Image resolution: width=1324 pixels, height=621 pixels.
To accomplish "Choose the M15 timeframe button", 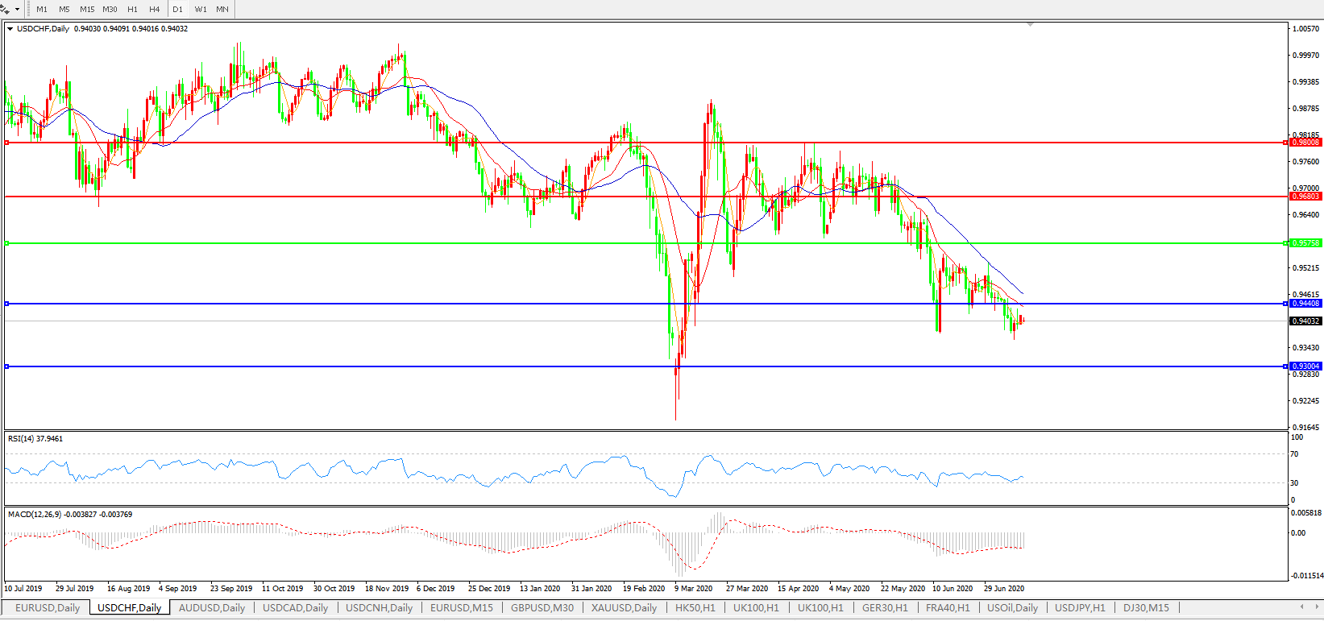I will [x=87, y=10].
